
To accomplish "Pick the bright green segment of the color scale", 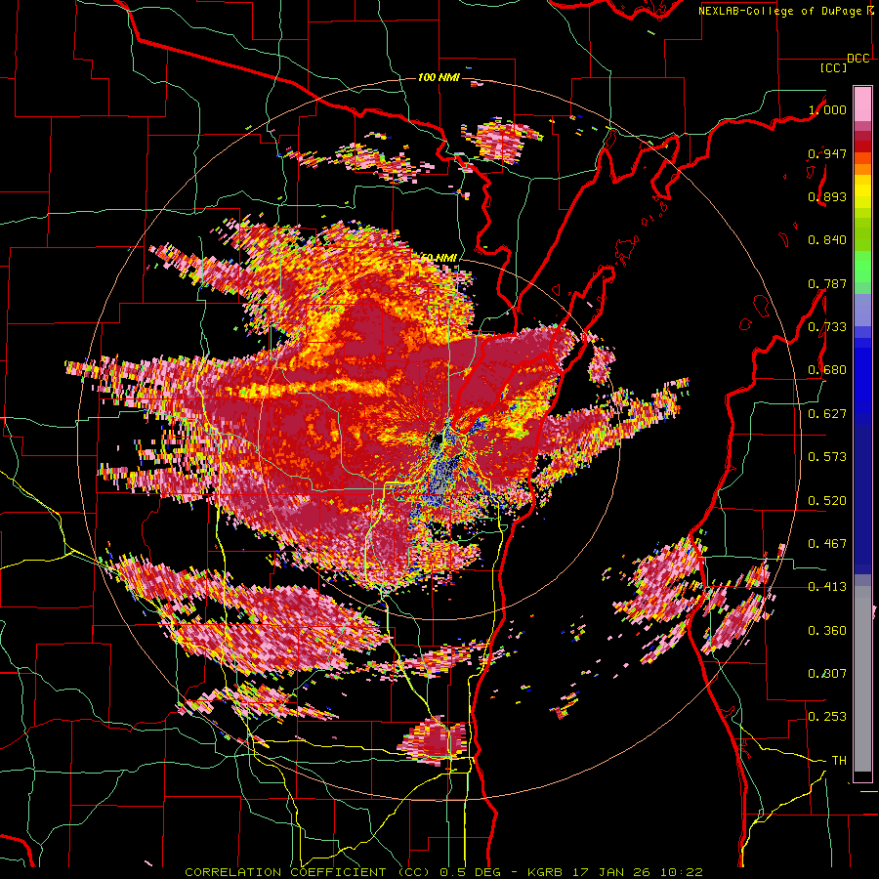I will [x=862, y=267].
